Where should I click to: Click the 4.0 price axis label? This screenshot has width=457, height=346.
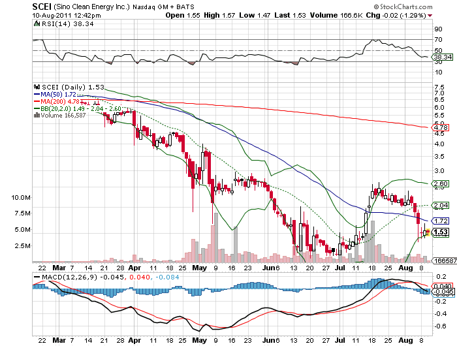coord(439,144)
